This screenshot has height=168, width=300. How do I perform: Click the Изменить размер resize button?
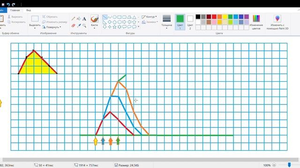55,22
